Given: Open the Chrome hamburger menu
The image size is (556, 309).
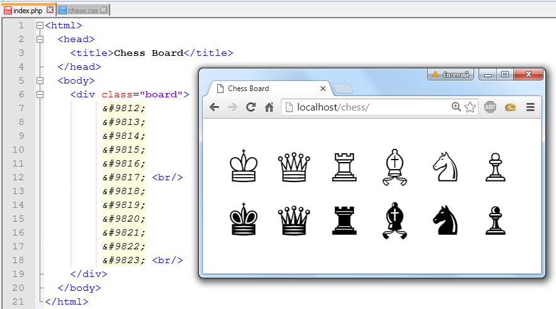Looking at the screenshot, I should [530, 107].
